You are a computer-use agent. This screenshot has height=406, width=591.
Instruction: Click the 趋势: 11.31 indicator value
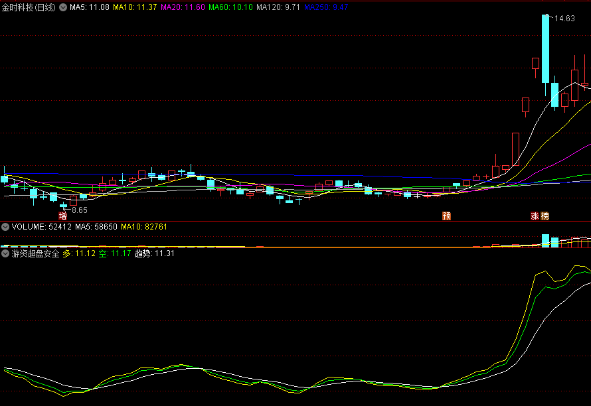pos(155,253)
